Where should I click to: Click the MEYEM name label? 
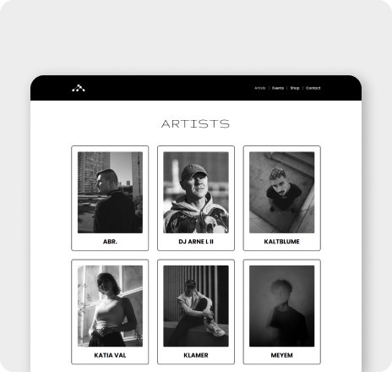[x=282, y=355]
